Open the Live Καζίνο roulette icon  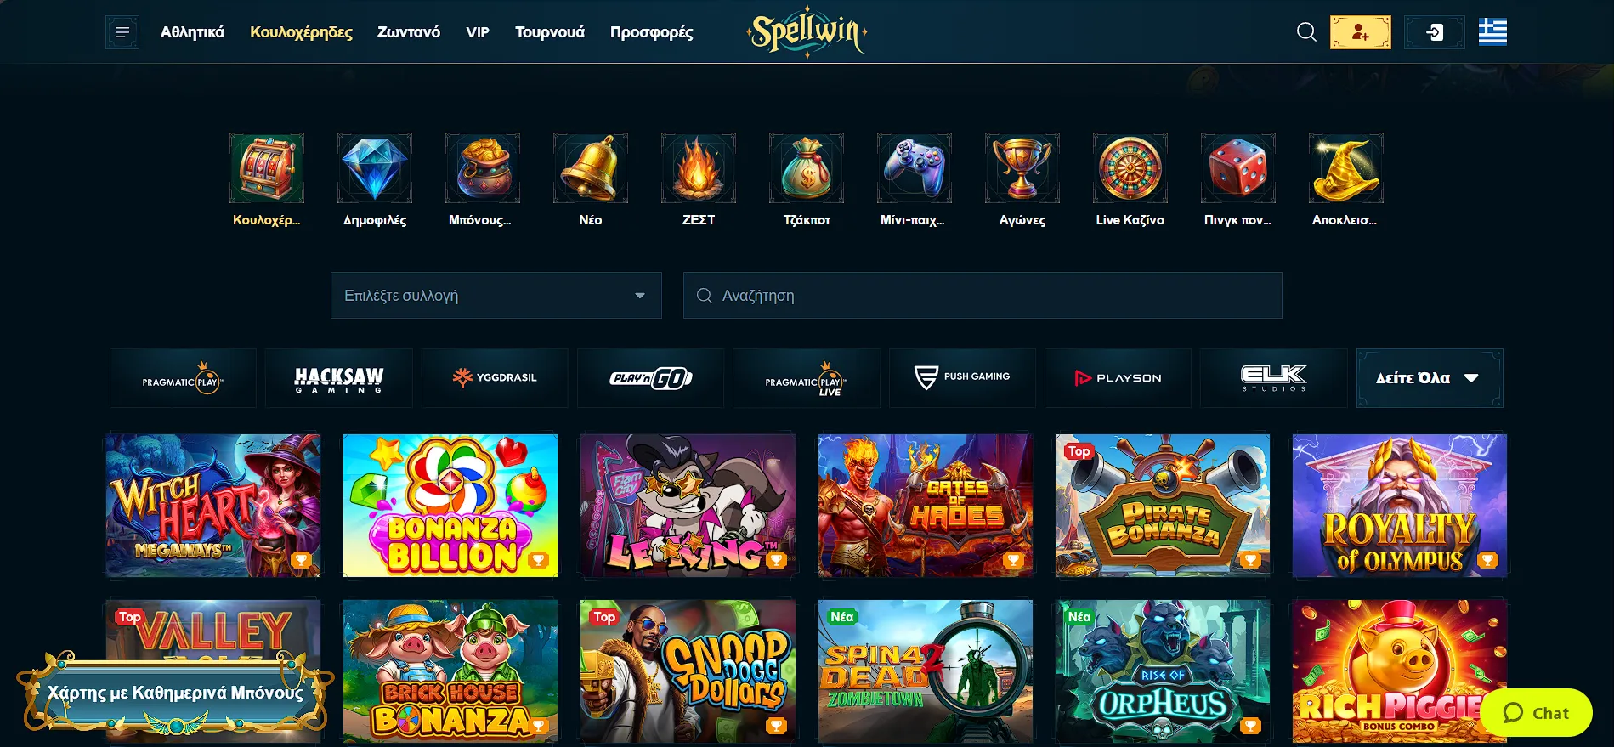coord(1130,167)
